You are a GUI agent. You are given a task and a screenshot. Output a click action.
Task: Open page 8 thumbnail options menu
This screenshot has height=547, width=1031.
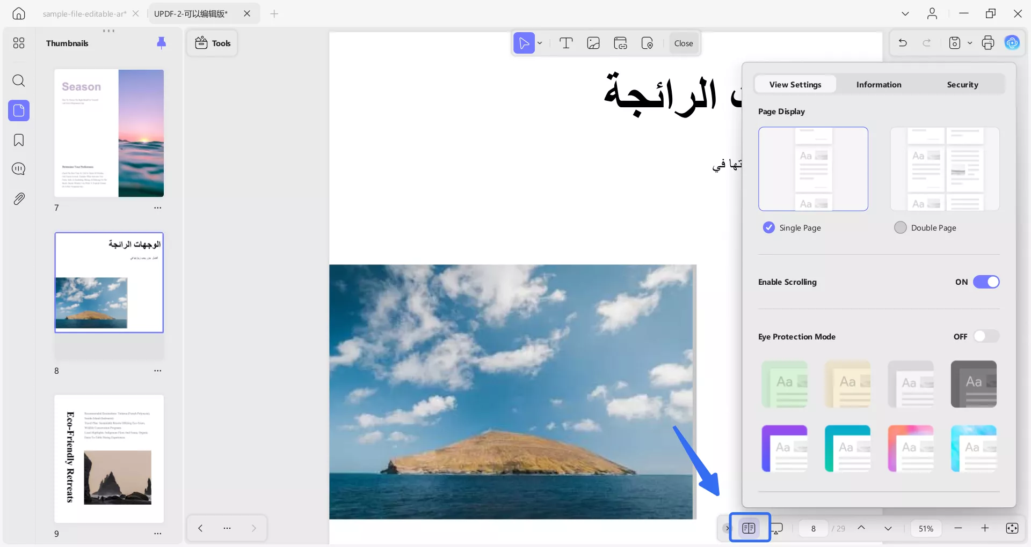point(158,371)
